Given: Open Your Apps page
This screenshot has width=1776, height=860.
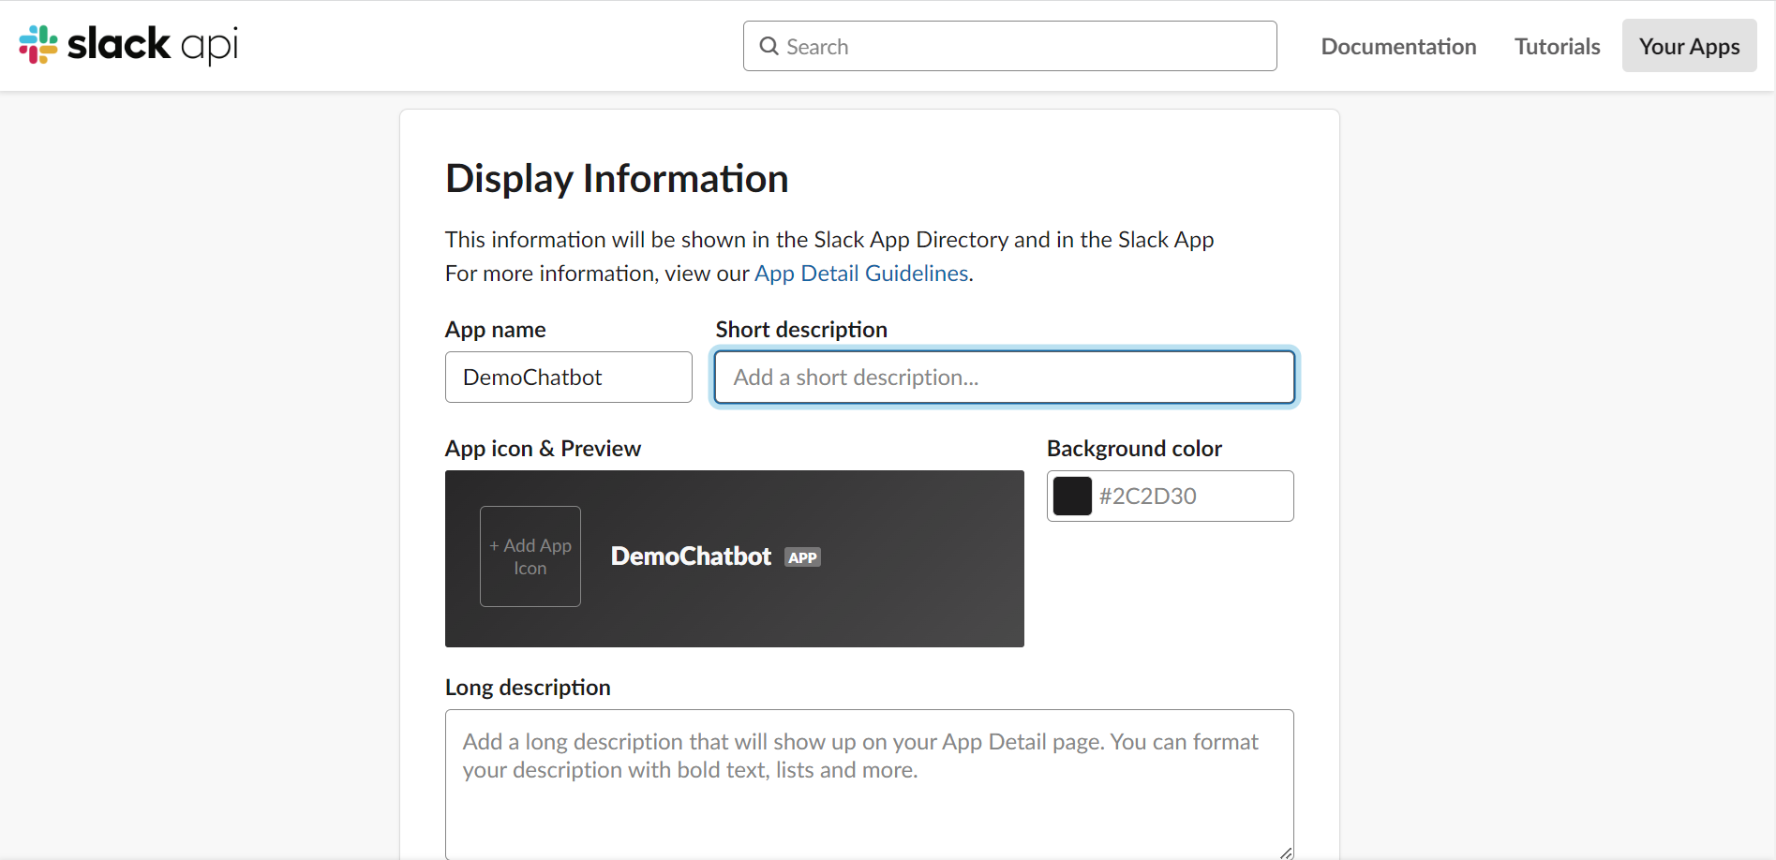Looking at the screenshot, I should 1689,46.
